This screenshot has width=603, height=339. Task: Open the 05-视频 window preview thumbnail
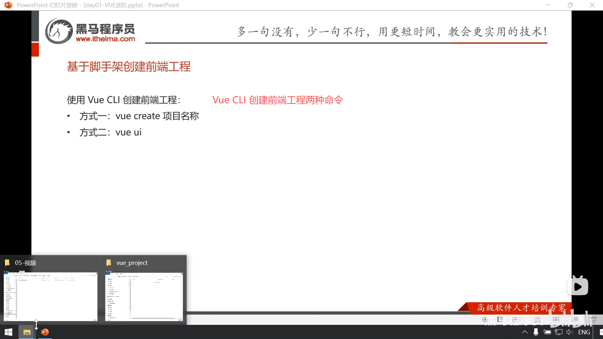tap(50, 296)
